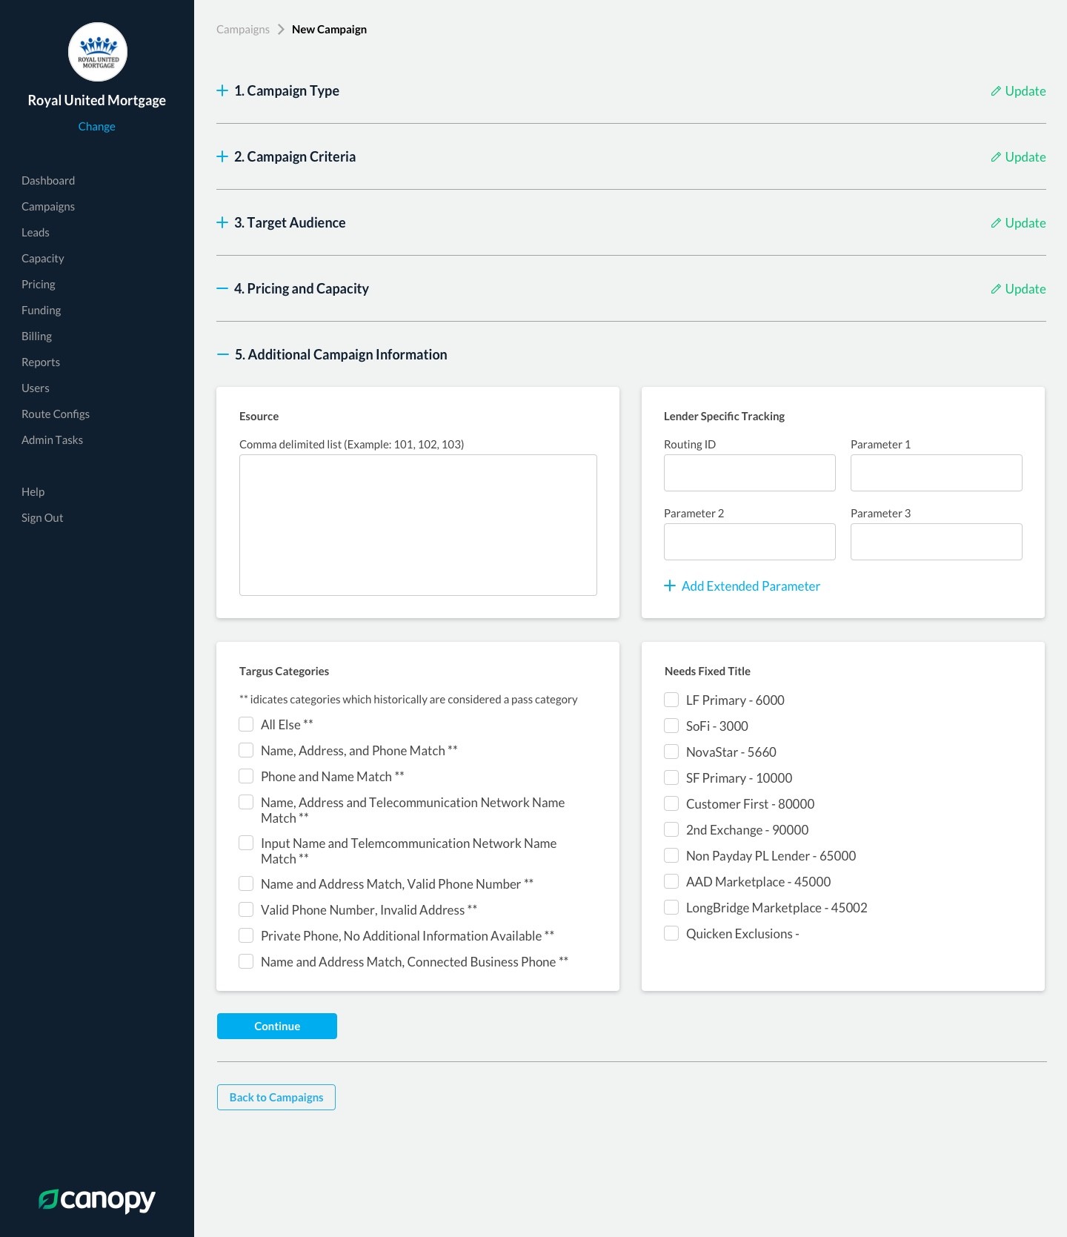
Task: Expand the 1. Campaign Type section
Action: coord(222,90)
